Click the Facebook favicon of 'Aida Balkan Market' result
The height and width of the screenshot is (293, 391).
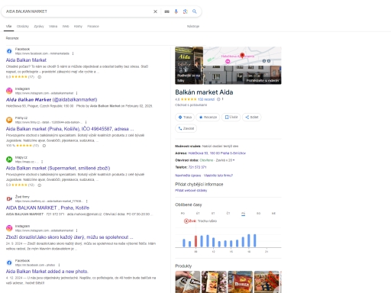point(9,51)
